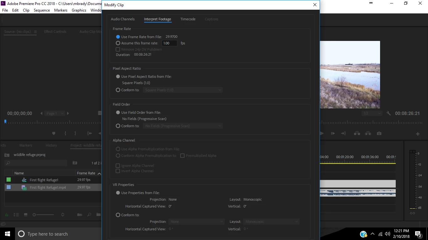
Task: Click the network Wi-Fi tray icon
Action: click(380, 234)
